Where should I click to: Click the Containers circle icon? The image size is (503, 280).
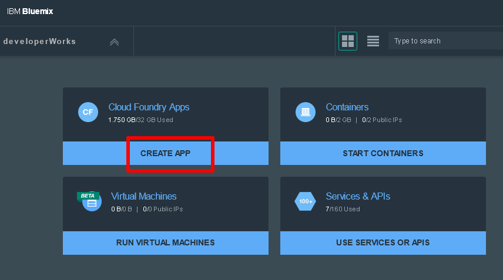tap(305, 112)
